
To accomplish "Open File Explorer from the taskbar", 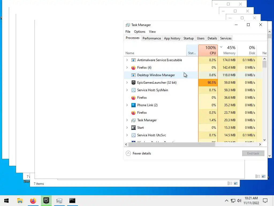I will [20, 201].
